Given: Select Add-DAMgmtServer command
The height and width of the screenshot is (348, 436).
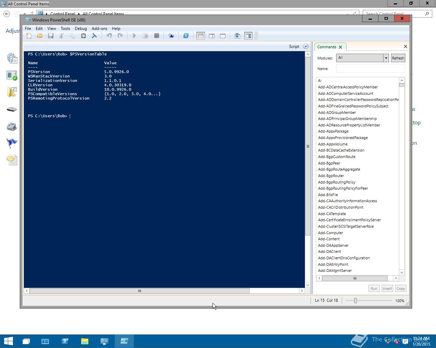Looking at the screenshot, I should click(x=335, y=271).
